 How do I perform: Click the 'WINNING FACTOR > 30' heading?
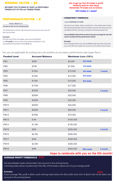(x=21, y=3)
